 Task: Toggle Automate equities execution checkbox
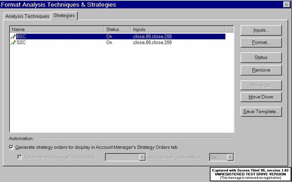[20, 157]
